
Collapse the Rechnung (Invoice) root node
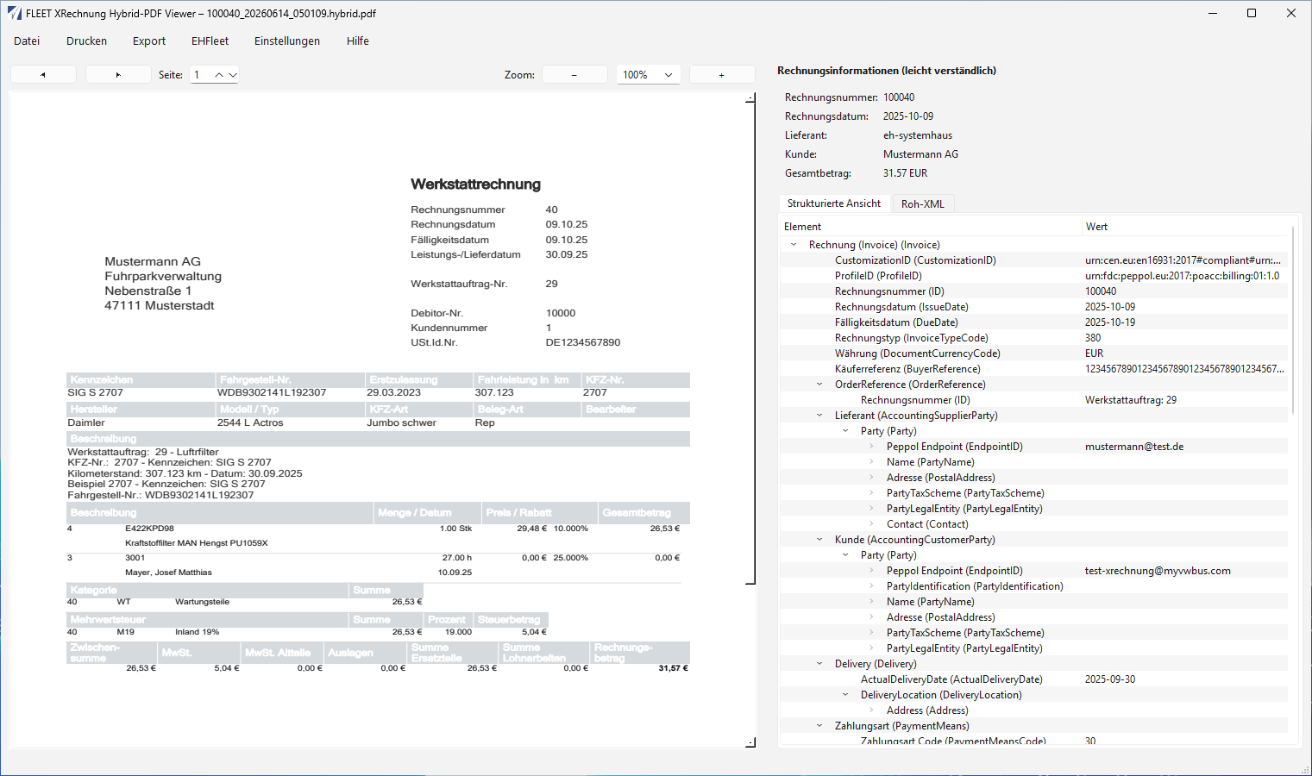click(794, 245)
